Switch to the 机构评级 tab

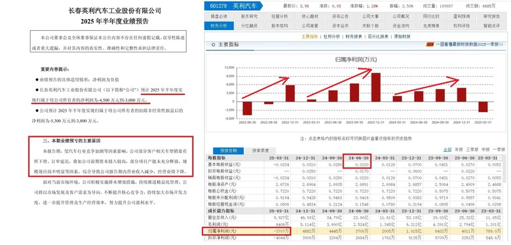(x=461, y=26)
